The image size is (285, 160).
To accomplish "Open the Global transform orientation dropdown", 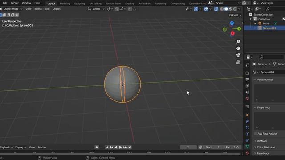I will coord(96,9).
